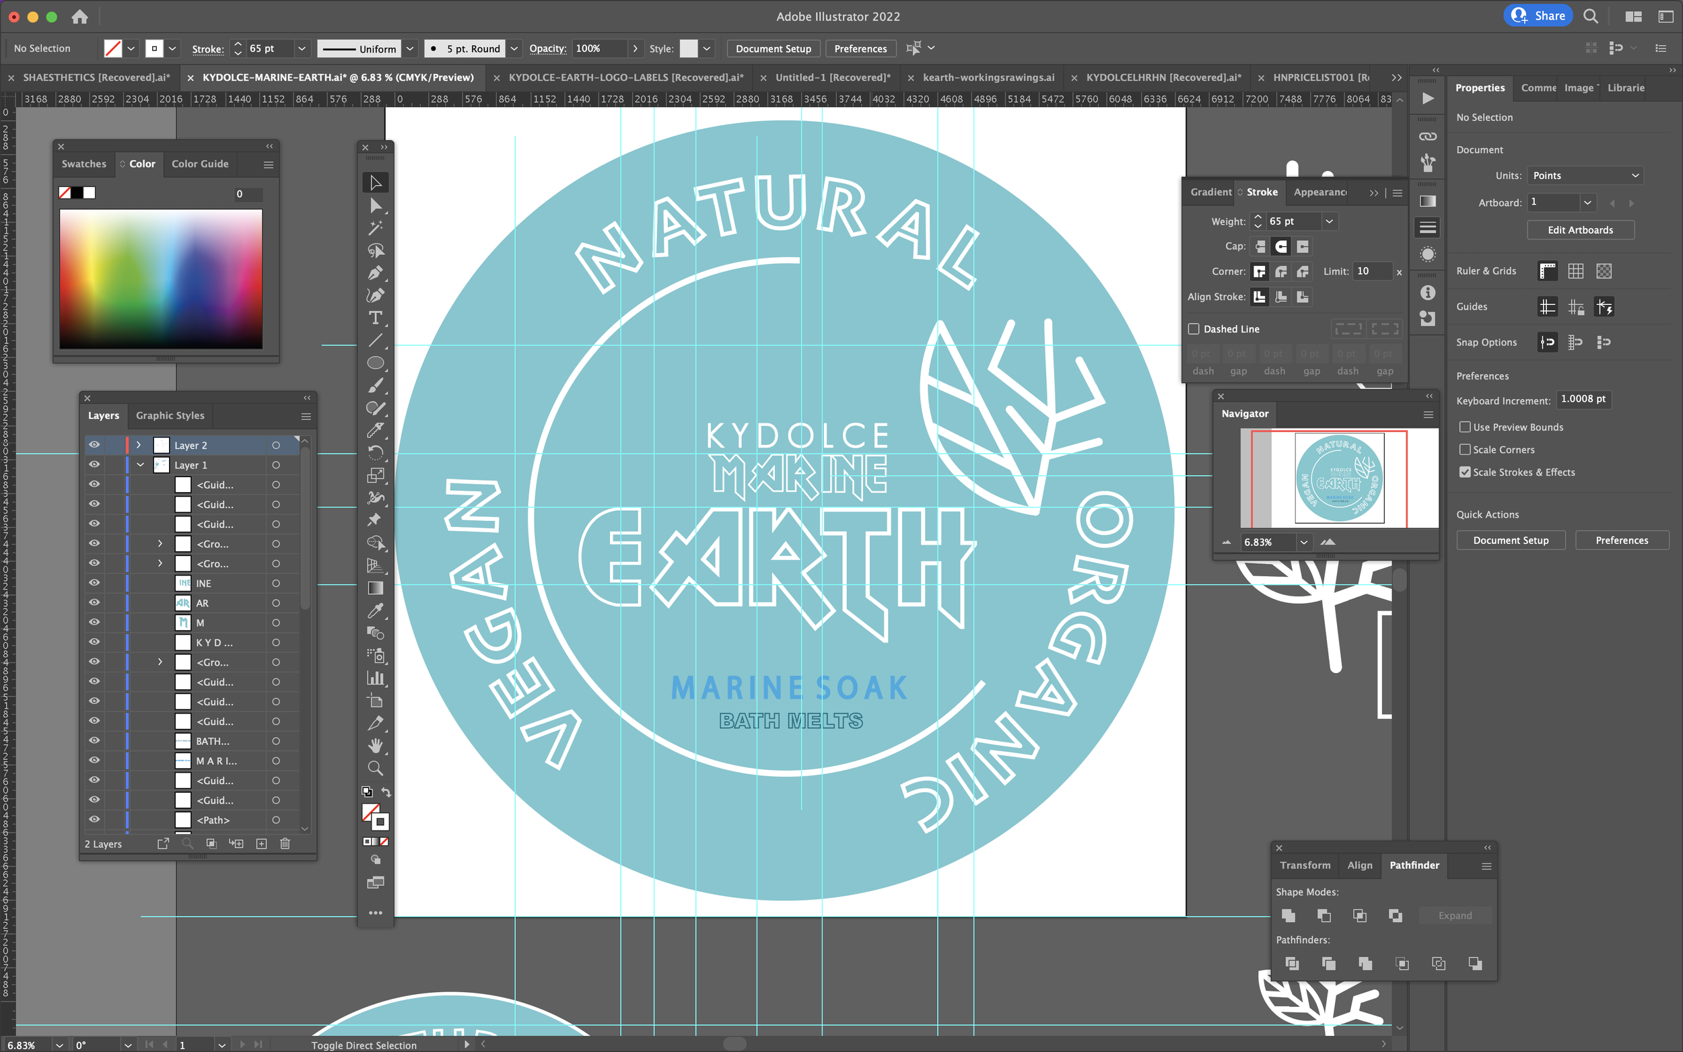
Task: Open the Align tab
Action: (1359, 865)
